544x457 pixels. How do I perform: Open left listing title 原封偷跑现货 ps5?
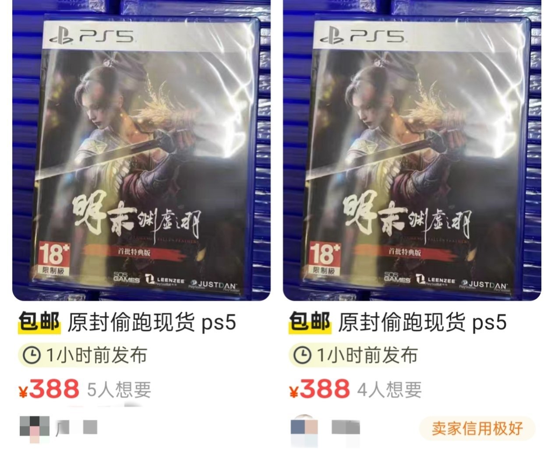[152, 323]
